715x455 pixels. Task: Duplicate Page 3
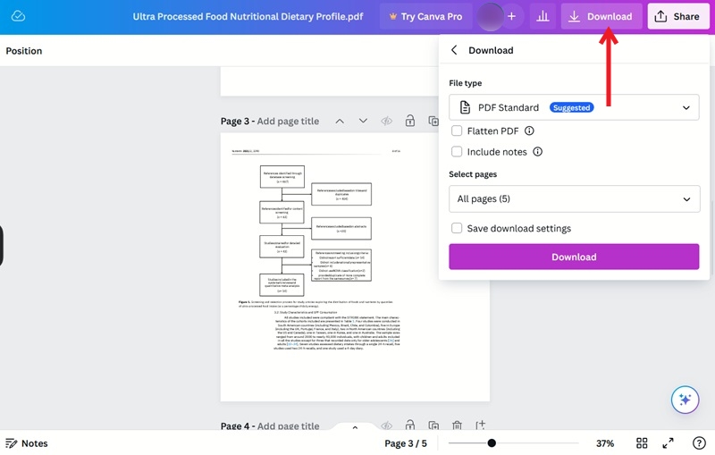pos(433,121)
